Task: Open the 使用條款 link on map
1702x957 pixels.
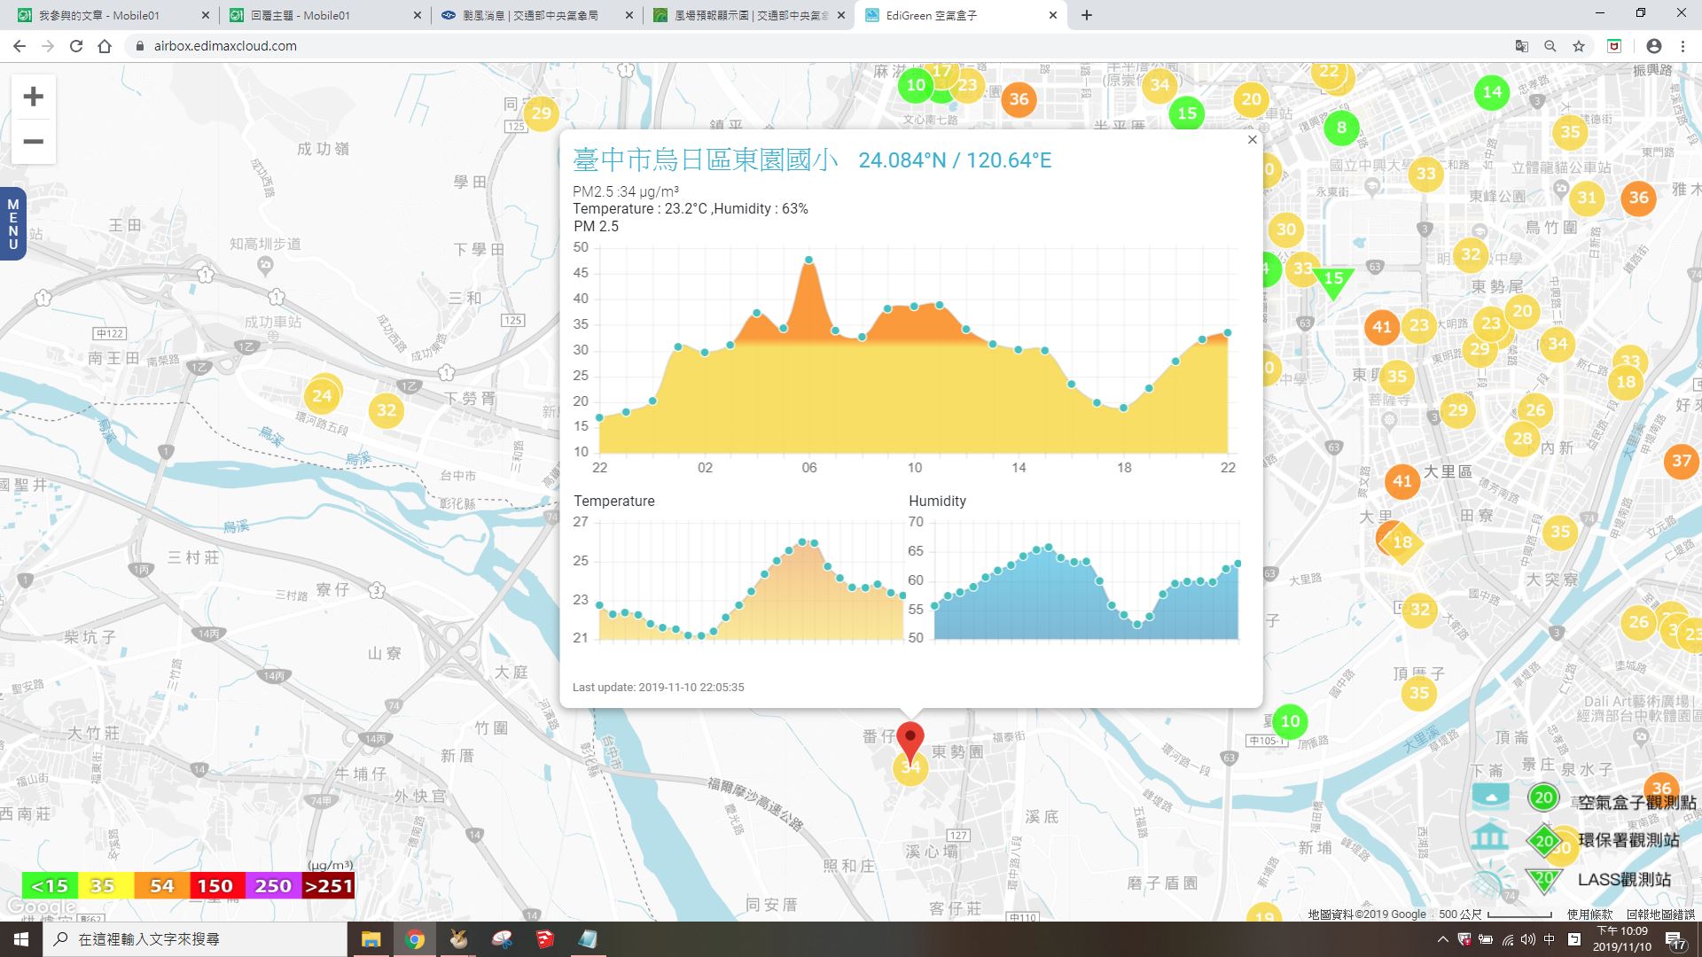Action: click(1589, 914)
